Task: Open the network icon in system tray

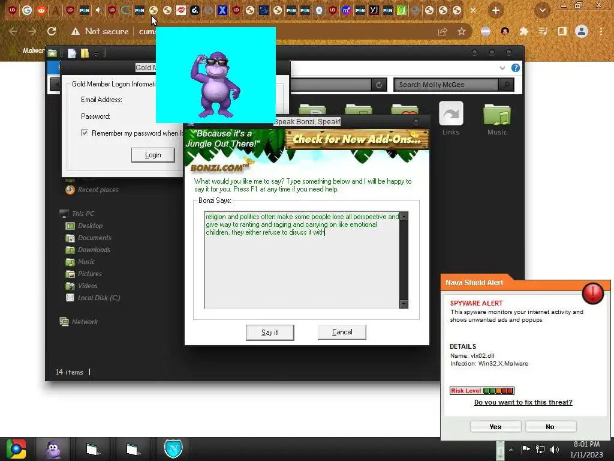Action: coord(540,450)
